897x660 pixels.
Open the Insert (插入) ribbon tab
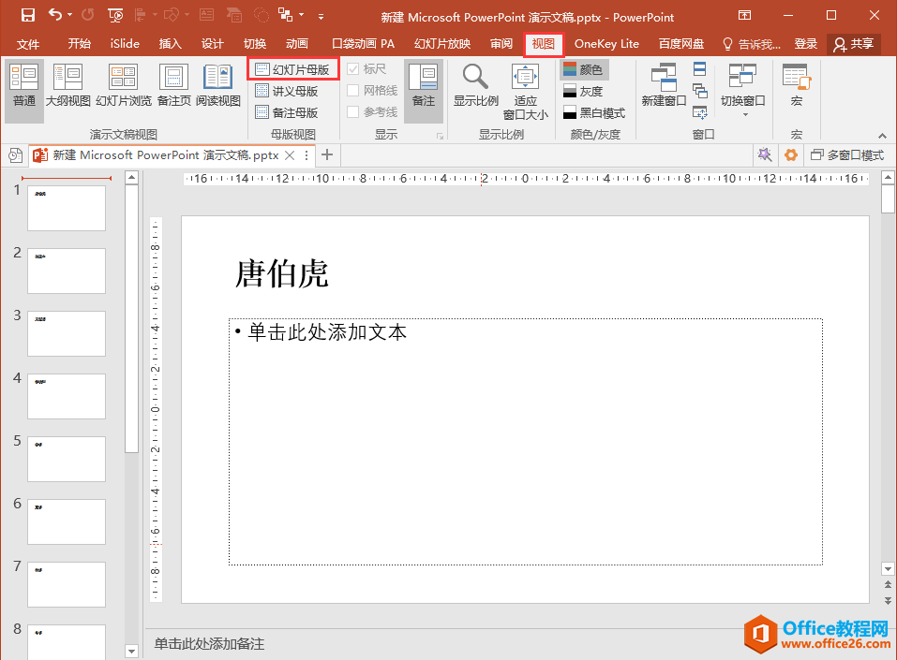[x=170, y=44]
